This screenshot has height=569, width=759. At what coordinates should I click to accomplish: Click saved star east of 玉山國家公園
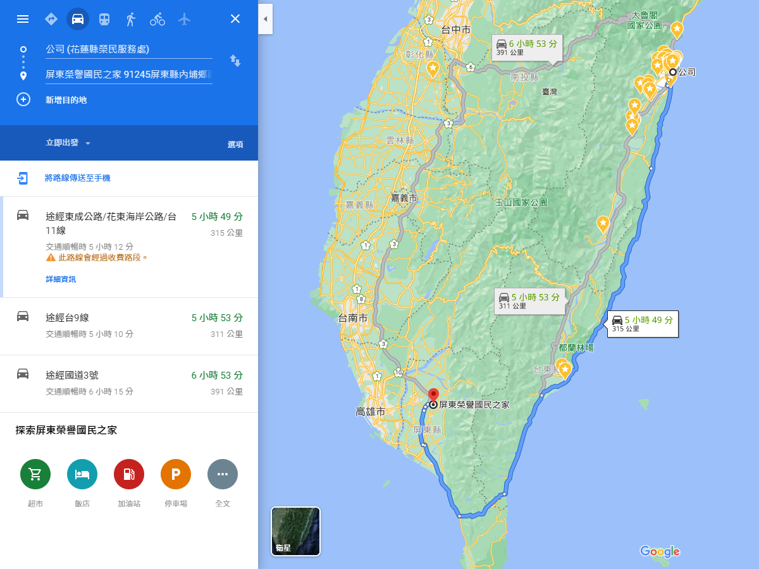(x=603, y=223)
